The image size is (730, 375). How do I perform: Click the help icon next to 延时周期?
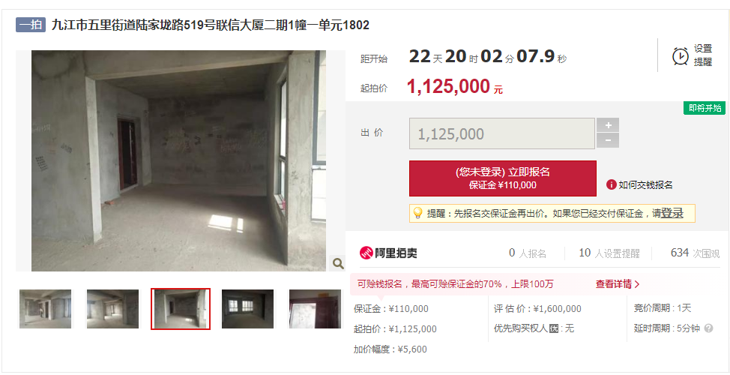click(708, 328)
